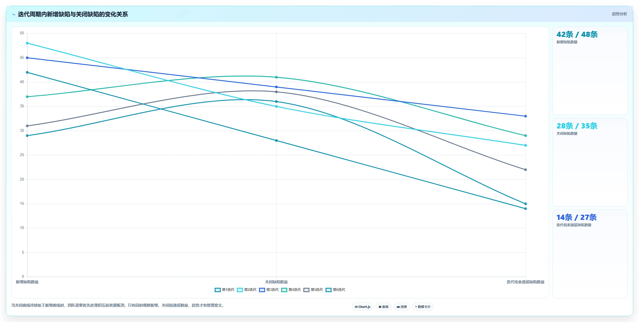
Task: Click the blue point at 45 on 新增缺陷数量
Action: (x=27, y=58)
